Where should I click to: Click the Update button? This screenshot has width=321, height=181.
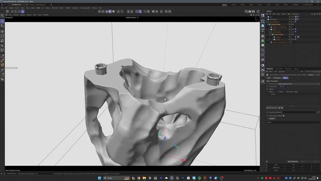point(272,118)
